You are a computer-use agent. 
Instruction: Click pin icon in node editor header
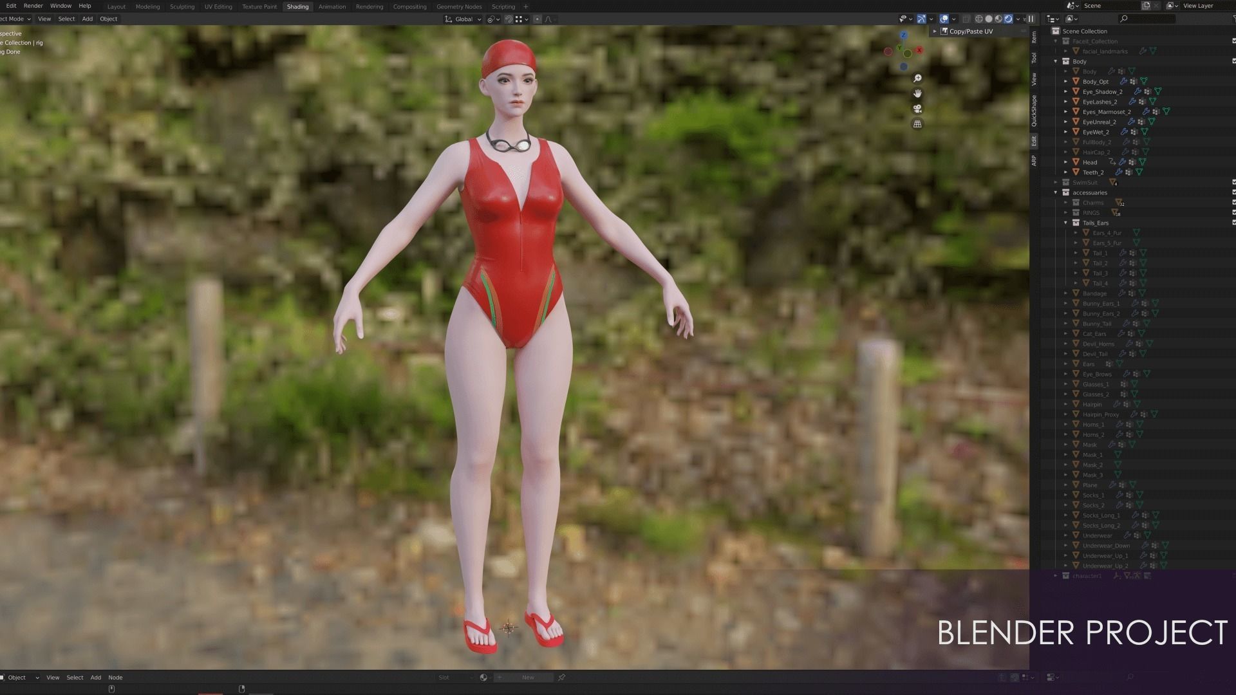[561, 677]
